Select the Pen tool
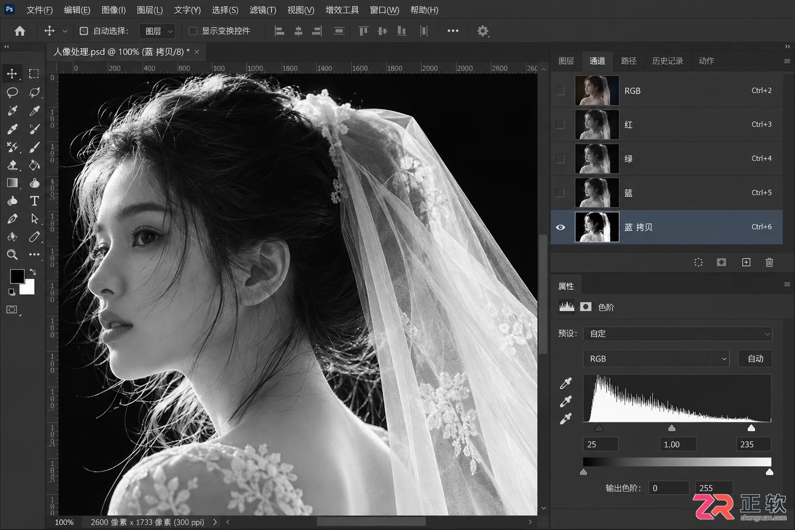The width and height of the screenshot is (795, 530). click(12, 219)
